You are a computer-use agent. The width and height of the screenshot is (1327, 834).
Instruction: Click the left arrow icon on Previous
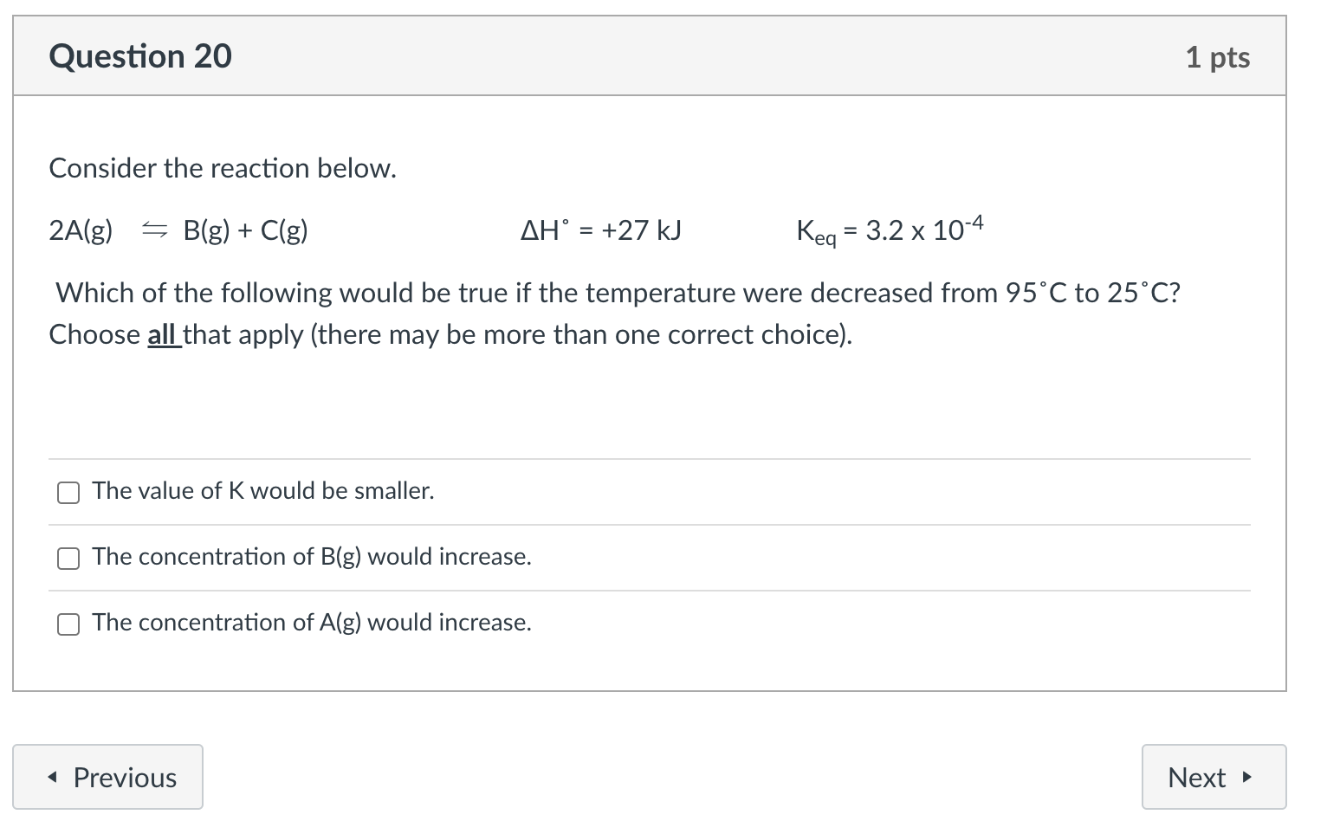[54, 778]
